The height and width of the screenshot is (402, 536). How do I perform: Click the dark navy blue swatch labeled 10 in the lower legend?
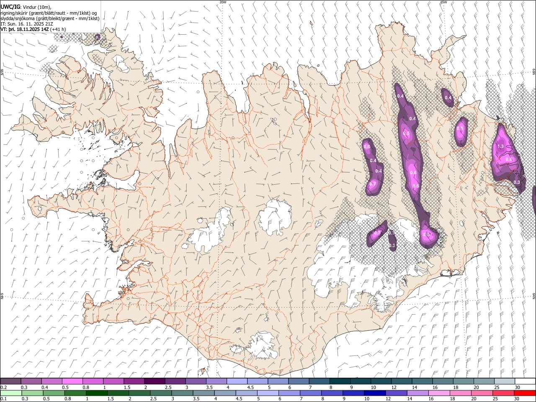tap(374, 393)
